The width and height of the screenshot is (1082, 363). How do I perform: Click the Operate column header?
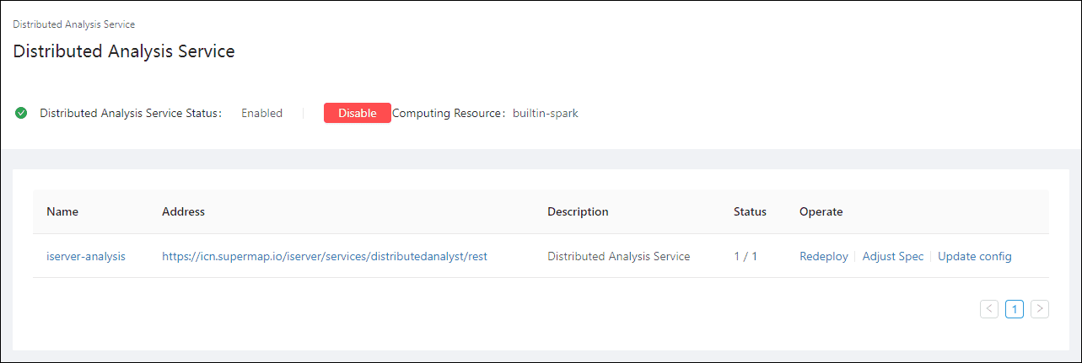tap(821, 211)
